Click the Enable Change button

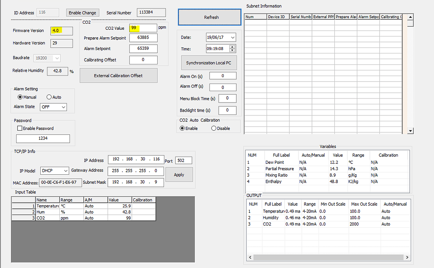[x=82, y=12]
